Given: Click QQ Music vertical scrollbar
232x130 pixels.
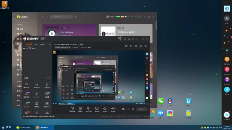Looking at the screenshot, I should click(x=156, y=25).
